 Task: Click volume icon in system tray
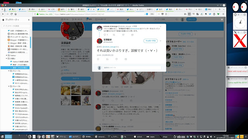(x=211, y=137)
